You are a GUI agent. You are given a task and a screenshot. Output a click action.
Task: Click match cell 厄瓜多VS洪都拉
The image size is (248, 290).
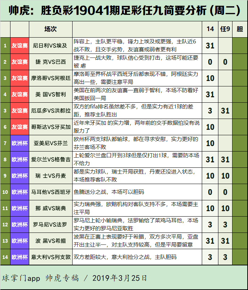pyautogui.click(x=51, y=111)
